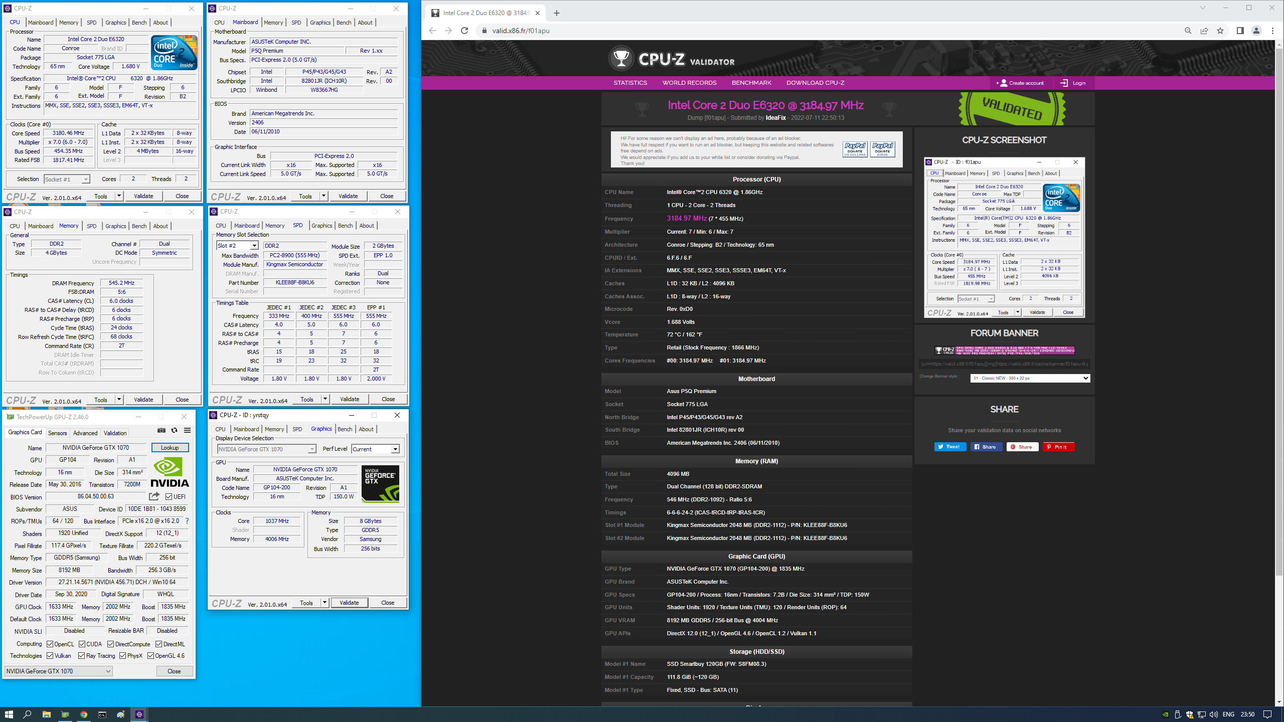Open Slot #2 memory slot dropdown
The width and height of the screenshot is (1284, 722).
click(237, 246)
